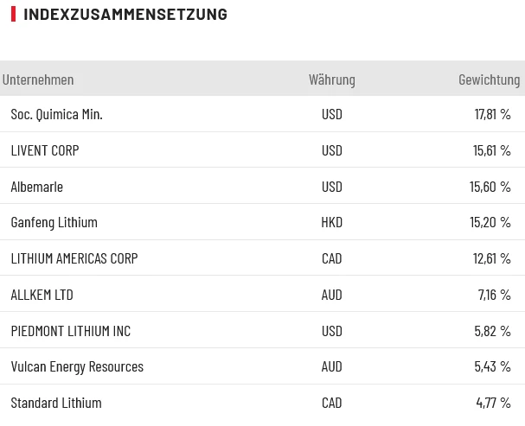Click the 17,81 % weighting value
The width and height of the screenshot is (525, 426).
click(x=492, y=114)
